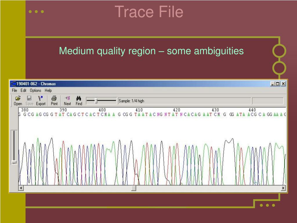Open the Help menu
The height and width of the screenshot is (223, 297).
pyautogui.click(x=48, y=91)
